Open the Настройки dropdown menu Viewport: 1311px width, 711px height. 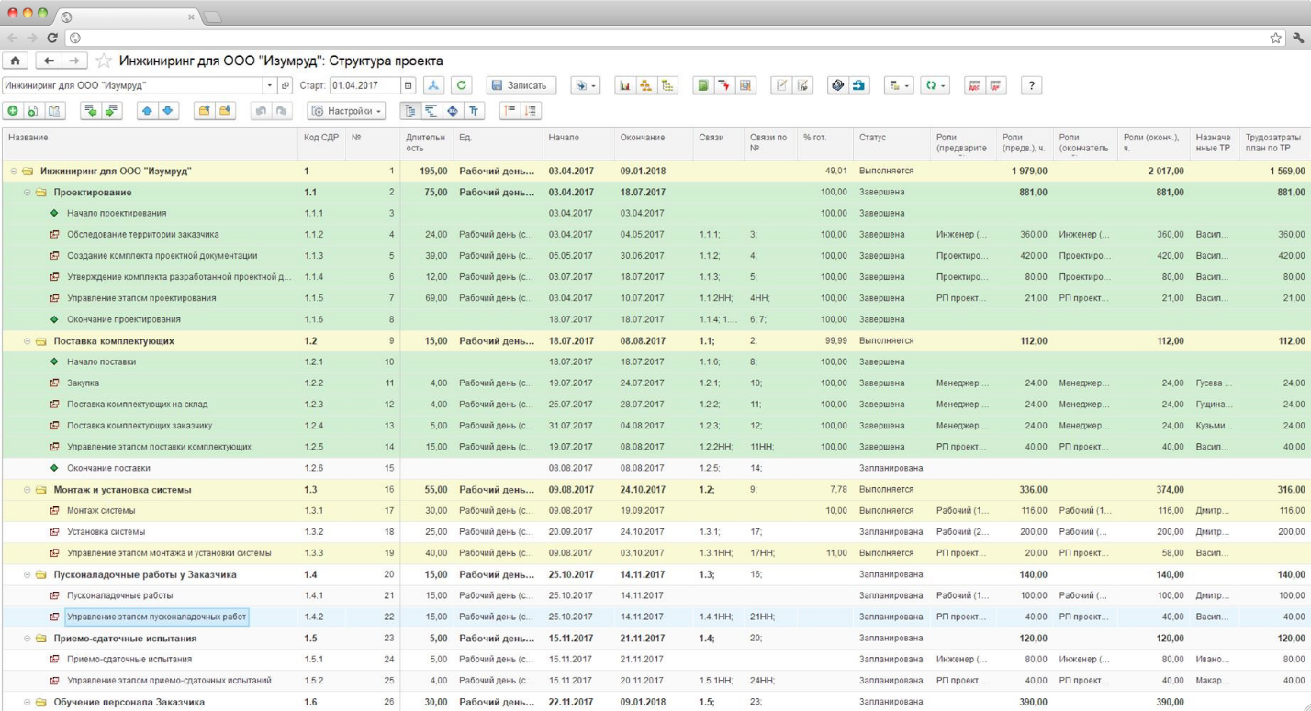[x=346, y=111]
